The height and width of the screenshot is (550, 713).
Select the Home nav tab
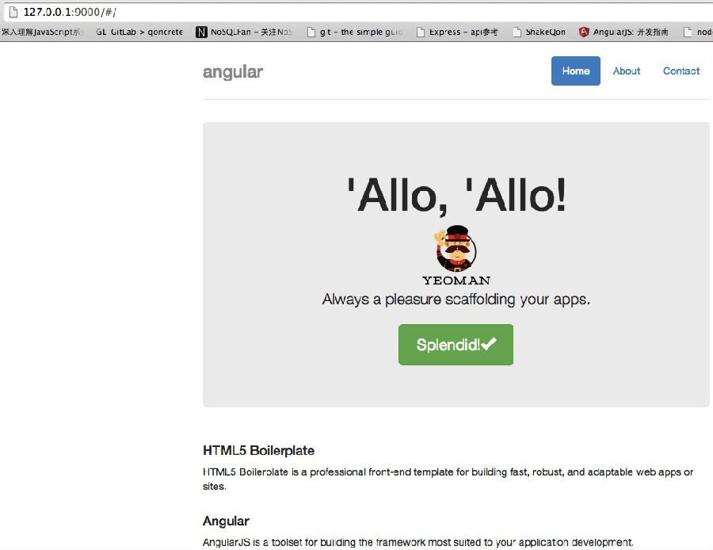coord(576,71)
